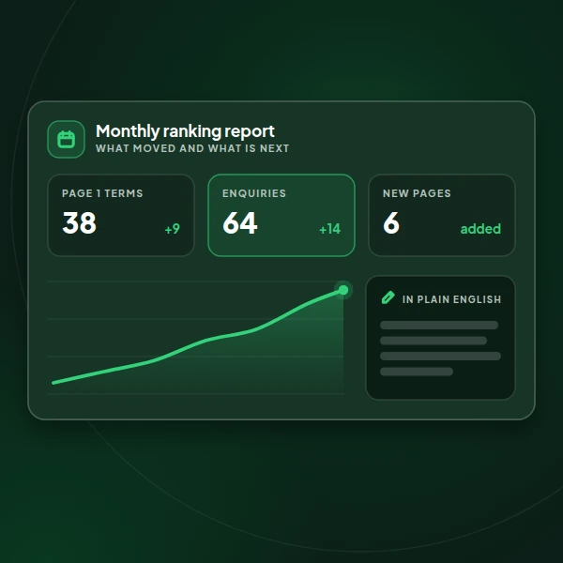Click the 64 enquiries value
The width and height of the screenshot is (563, 563).
(240, 223)
